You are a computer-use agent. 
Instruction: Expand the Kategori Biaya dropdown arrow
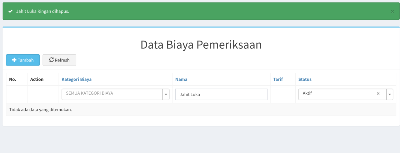tap(166, 94)
